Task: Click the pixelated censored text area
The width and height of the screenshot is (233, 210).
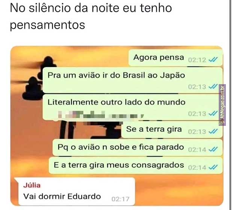Action: coord(101,115)
